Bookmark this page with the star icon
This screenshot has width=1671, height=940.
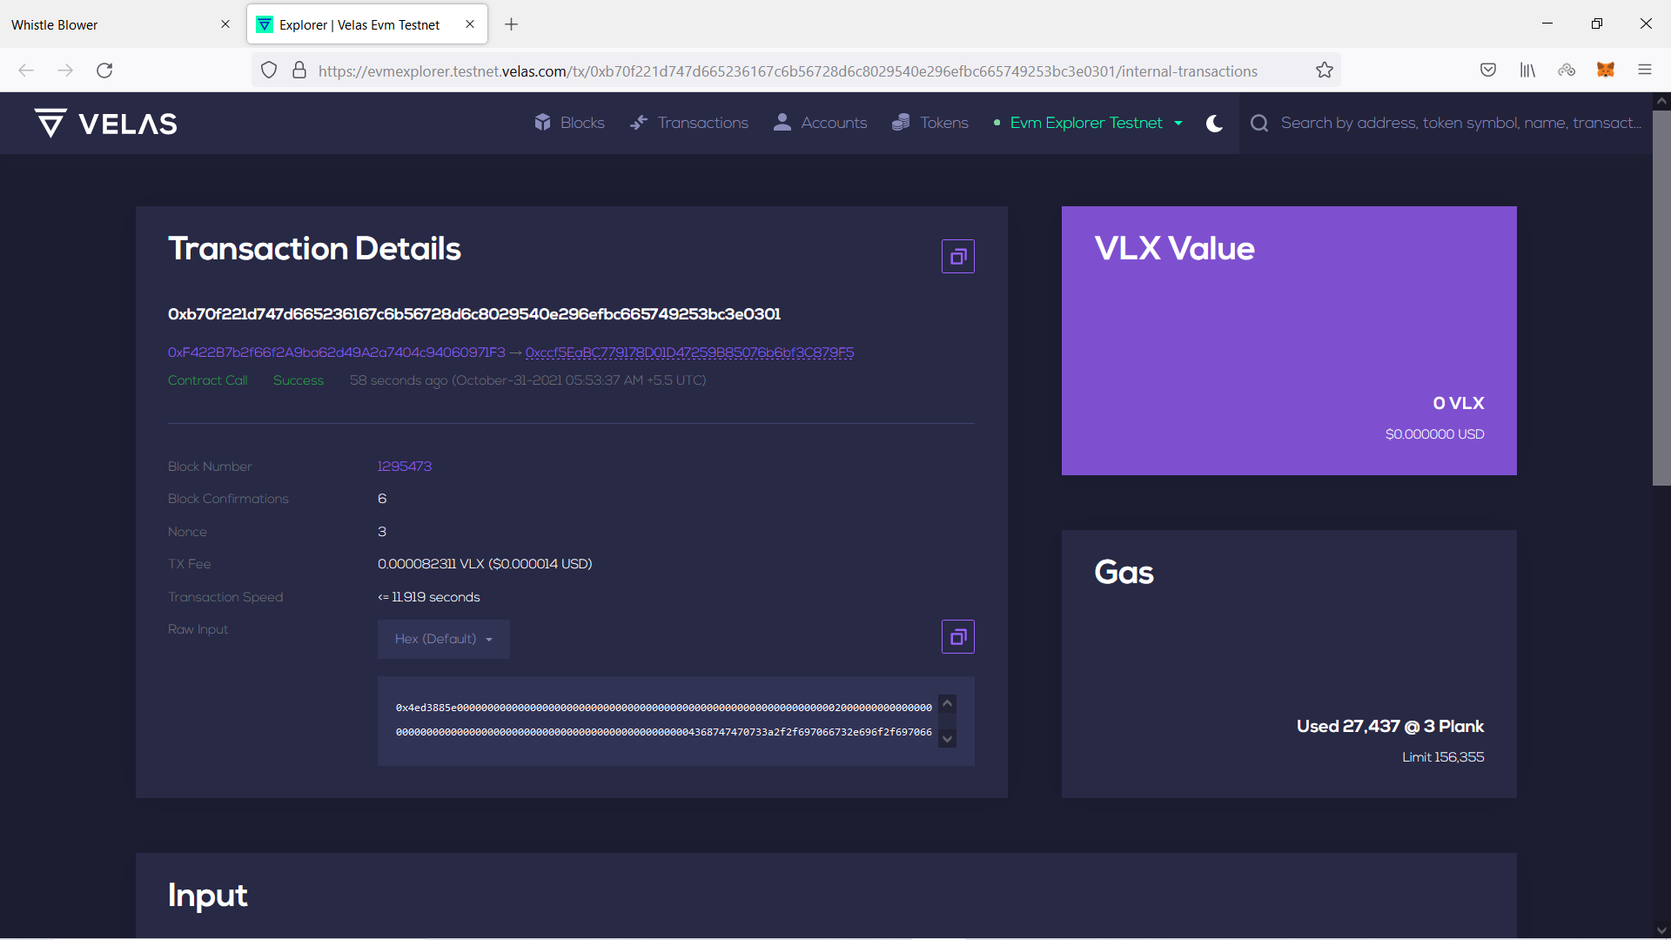pyautogui.click(x=1324, y=70)
